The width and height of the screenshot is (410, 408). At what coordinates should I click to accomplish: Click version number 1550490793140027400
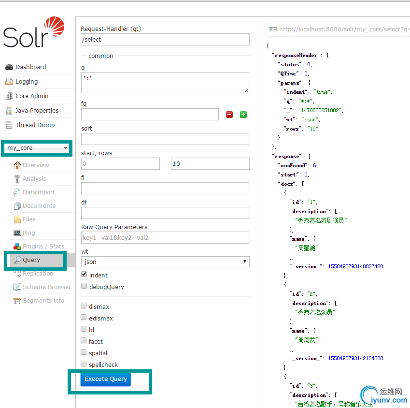tap(355, 266)
